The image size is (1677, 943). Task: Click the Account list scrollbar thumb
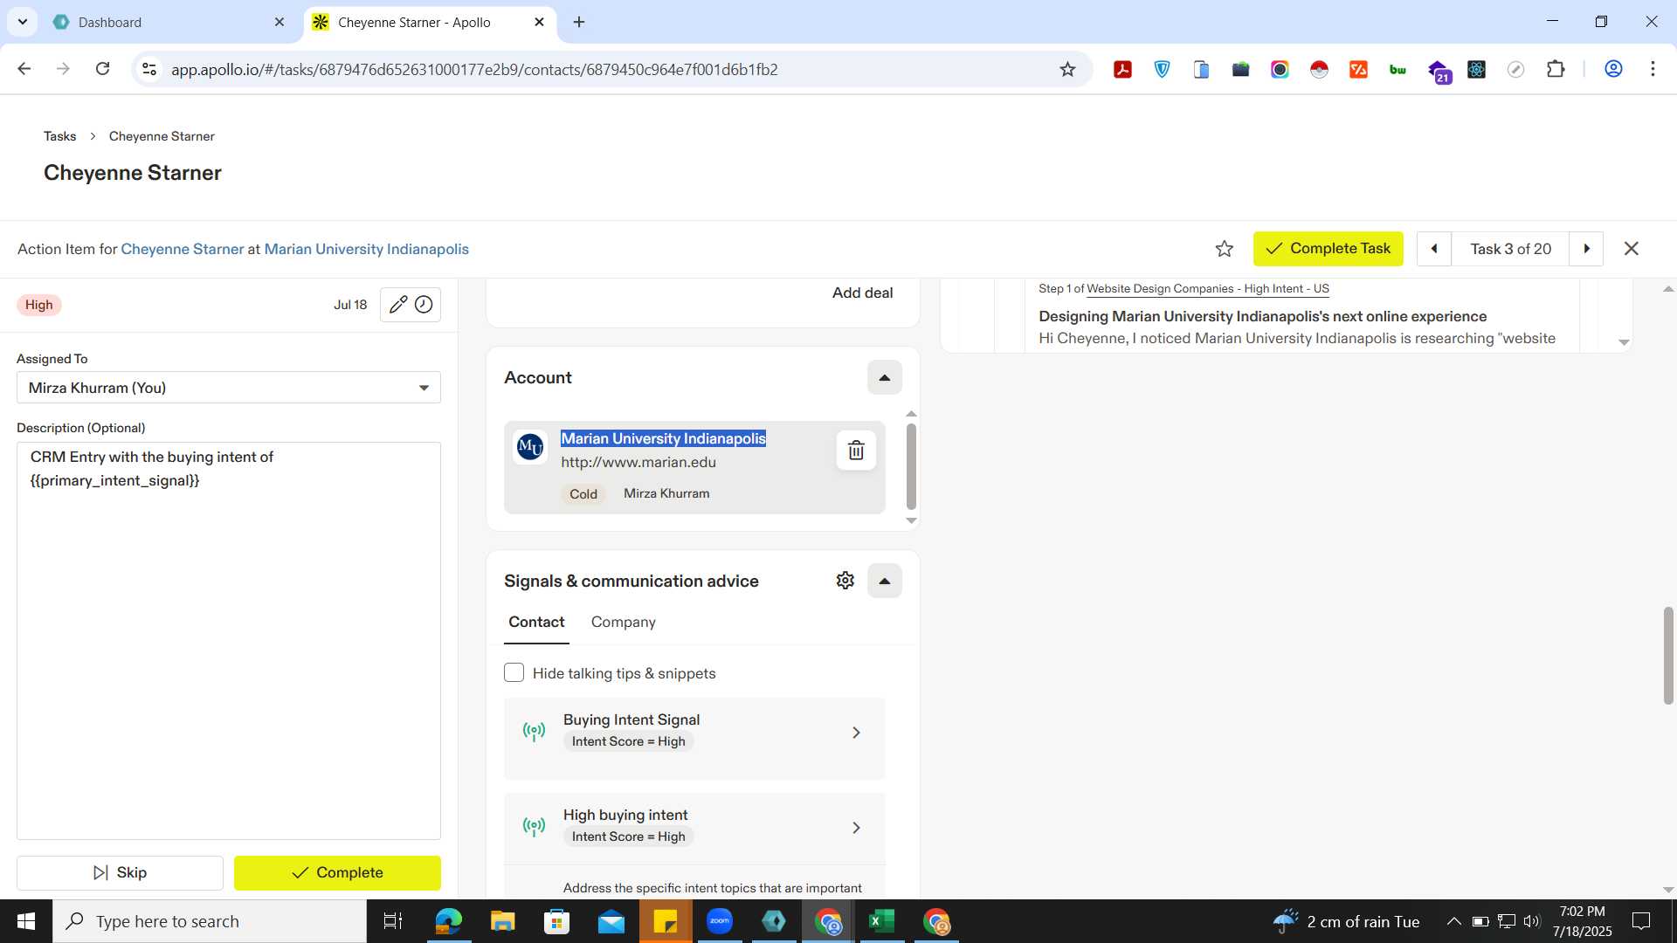(x=911, y=466)
